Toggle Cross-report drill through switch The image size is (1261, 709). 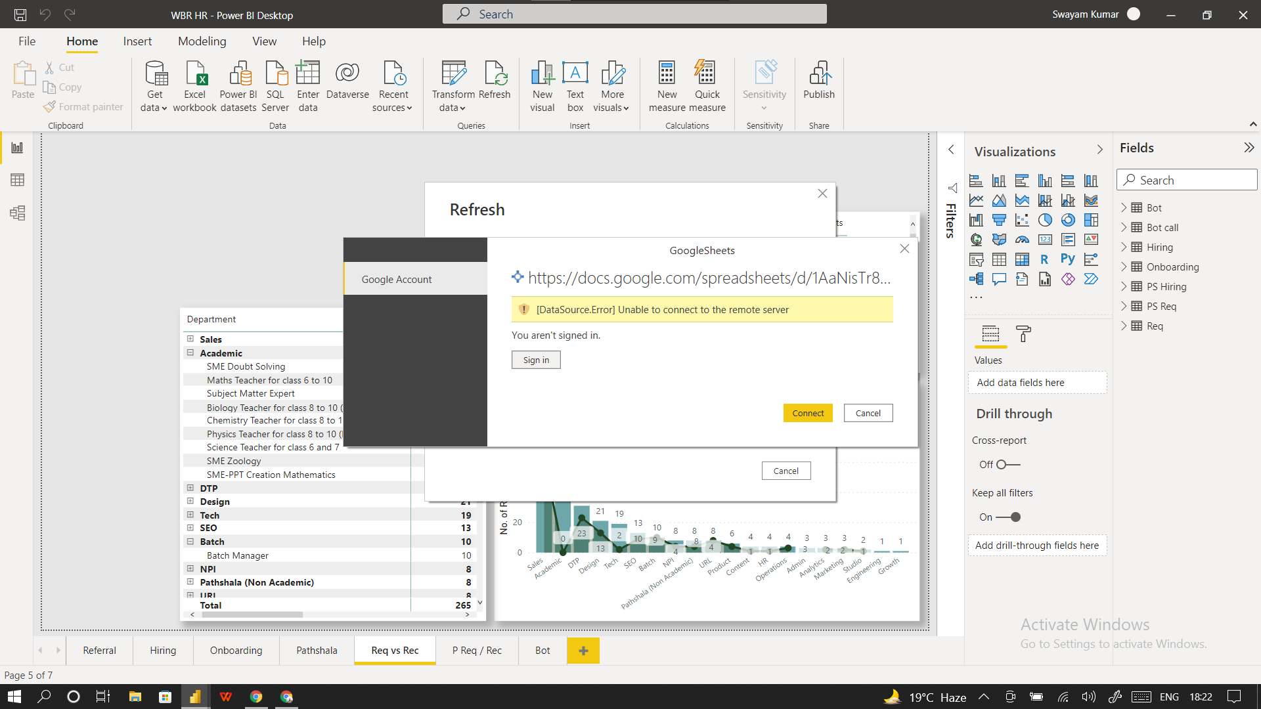[x=1008, y=465]
